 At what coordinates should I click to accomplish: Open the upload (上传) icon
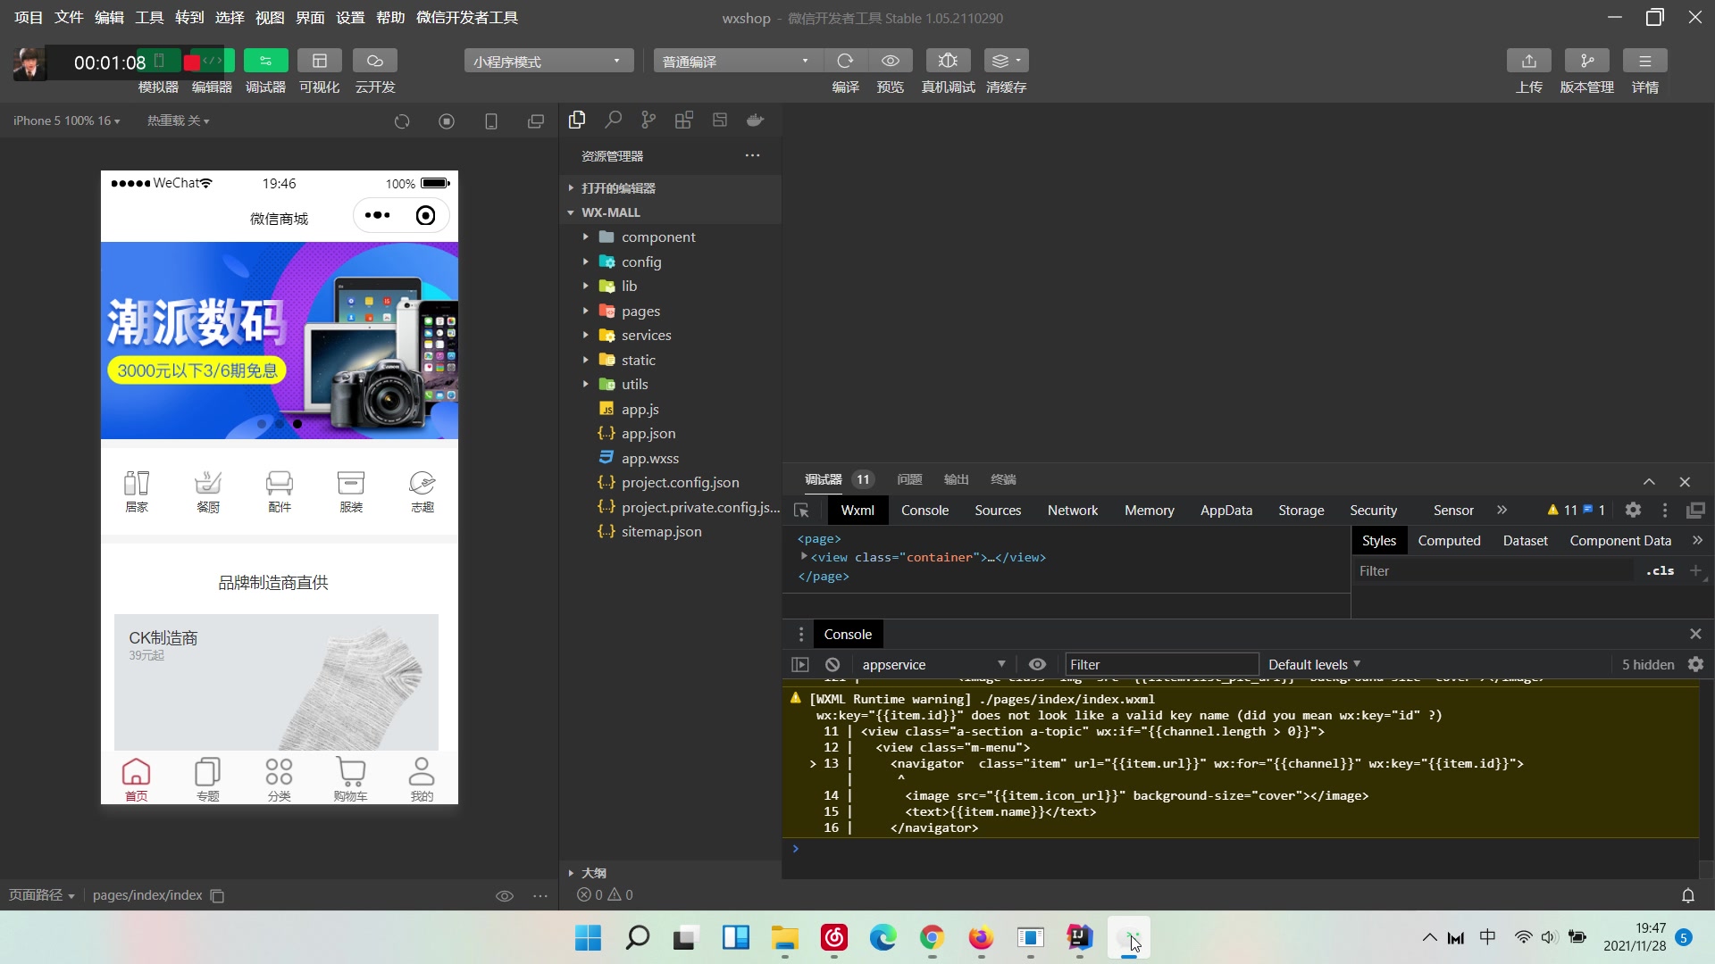(1528, 61)
